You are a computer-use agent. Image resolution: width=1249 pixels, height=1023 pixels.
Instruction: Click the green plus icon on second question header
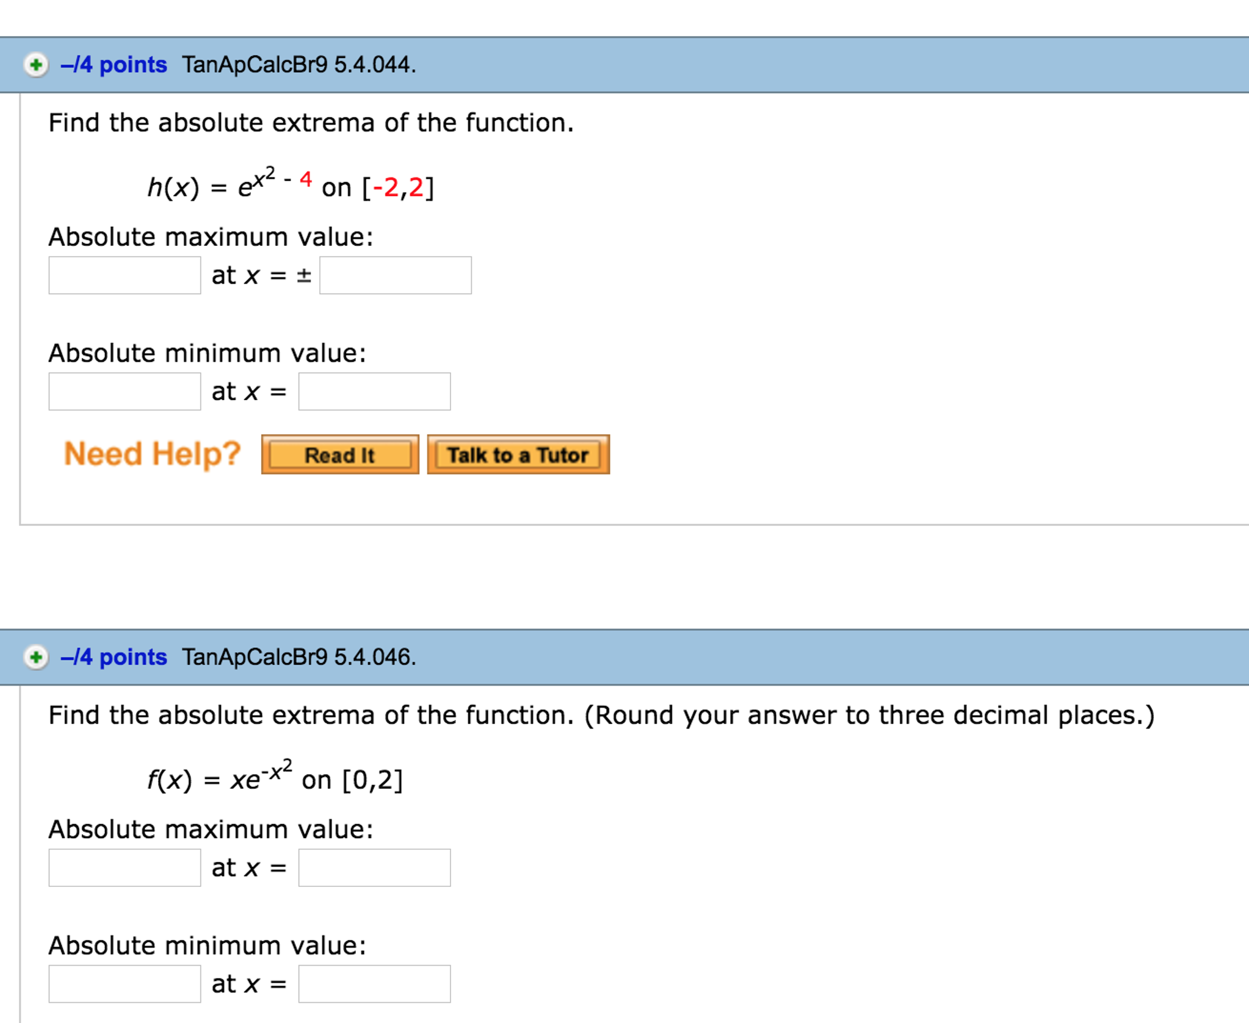click(x=35, y=658)
